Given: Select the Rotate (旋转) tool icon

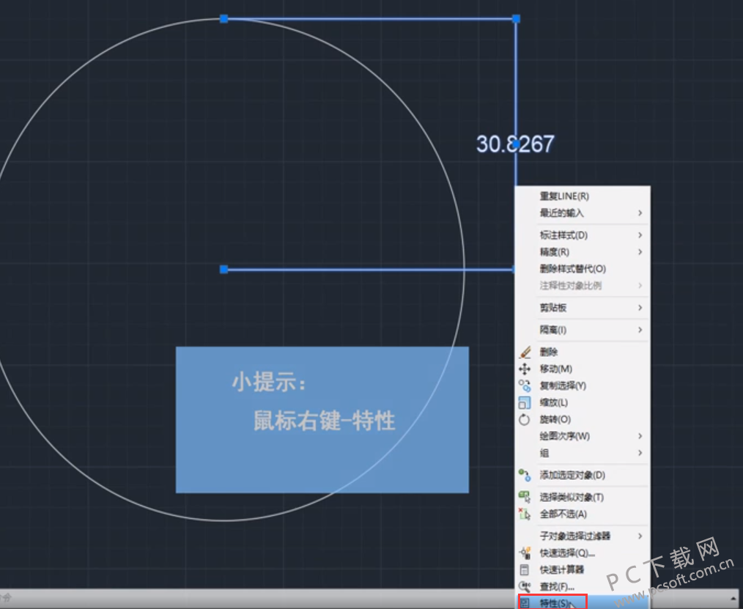Looking at the screenshot, I should click(525, 419).
